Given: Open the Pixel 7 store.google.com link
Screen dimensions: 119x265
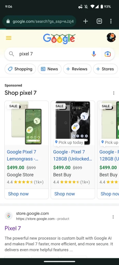Looking at the screenshot, I should (13, 228).
